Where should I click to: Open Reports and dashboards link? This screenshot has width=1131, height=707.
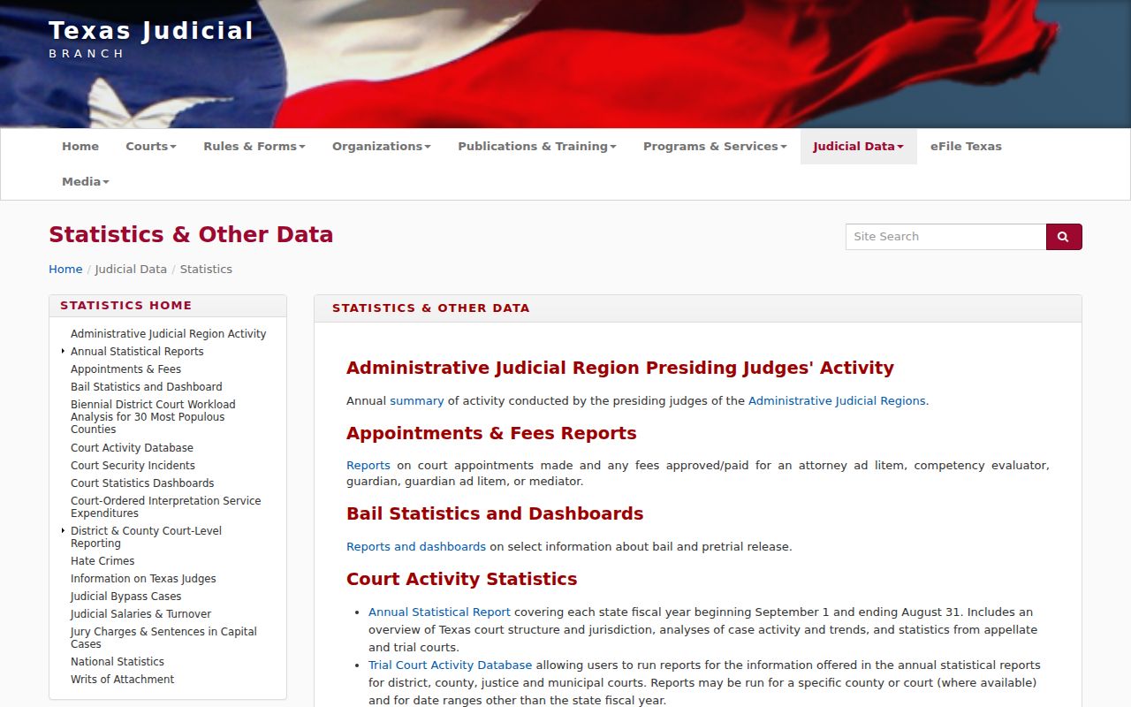point(416,547)
